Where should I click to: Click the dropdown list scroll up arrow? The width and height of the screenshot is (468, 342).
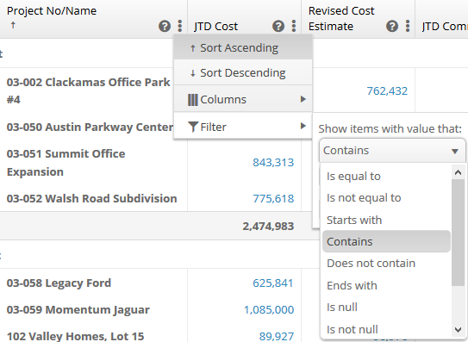(459, 172)
